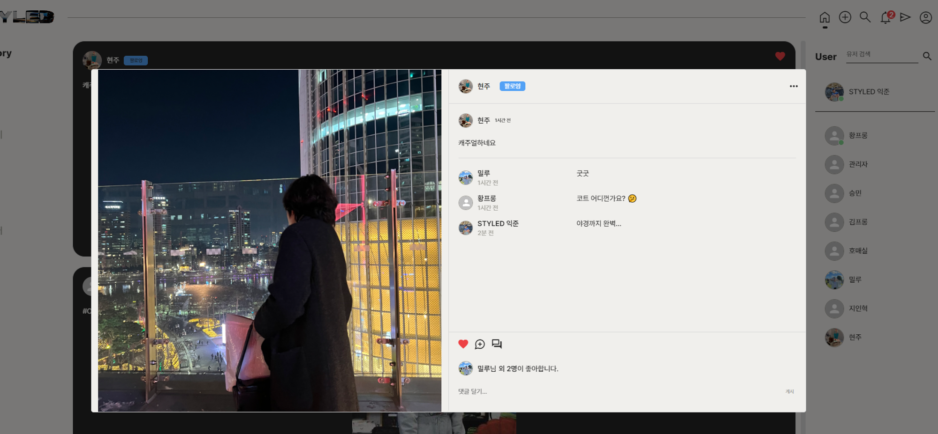Screen dimensions: 938x434
Task: Select user 황프롱 in the sidebar list
Action: tap(846, 136)
